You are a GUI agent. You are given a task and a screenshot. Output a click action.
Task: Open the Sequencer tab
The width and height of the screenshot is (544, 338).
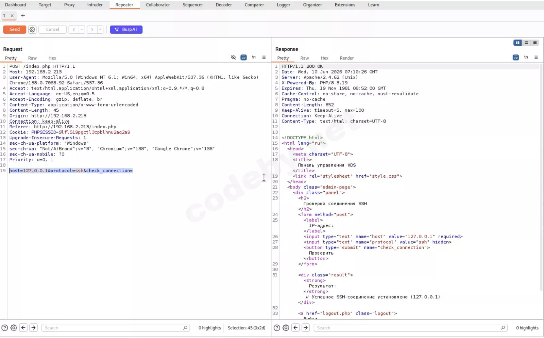(x=193, y=5)
